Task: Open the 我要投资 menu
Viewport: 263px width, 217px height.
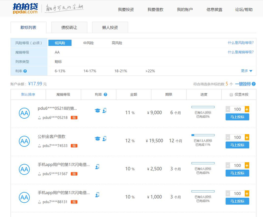Action: [126, 9]
